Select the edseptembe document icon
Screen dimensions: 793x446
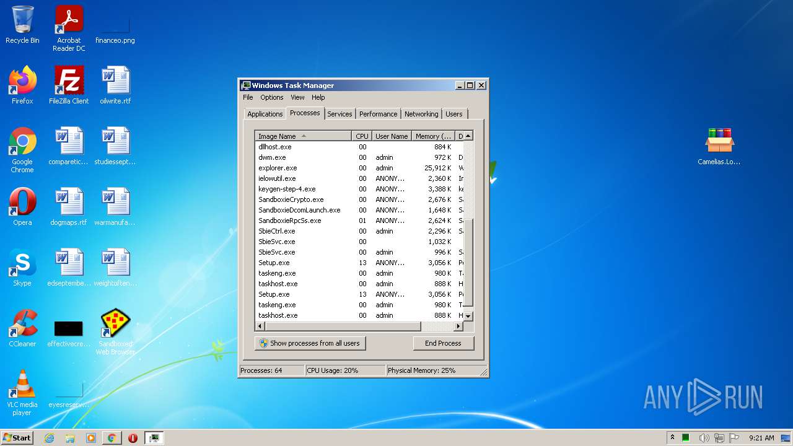point(69,268)
